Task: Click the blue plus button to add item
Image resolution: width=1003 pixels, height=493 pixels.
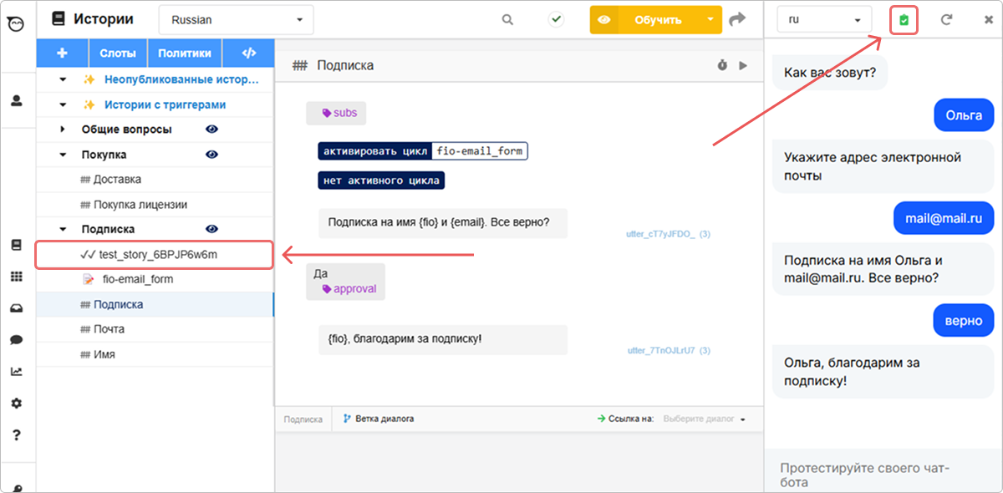Action: coord(62,53)
